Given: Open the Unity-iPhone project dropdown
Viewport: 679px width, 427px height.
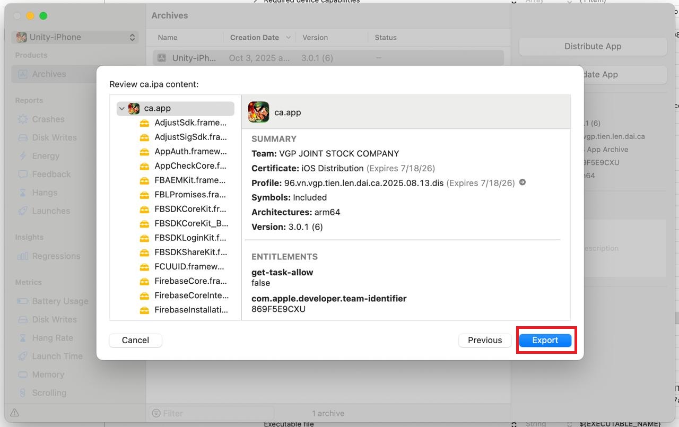Looking at the screenshot, I should [75, 37].
